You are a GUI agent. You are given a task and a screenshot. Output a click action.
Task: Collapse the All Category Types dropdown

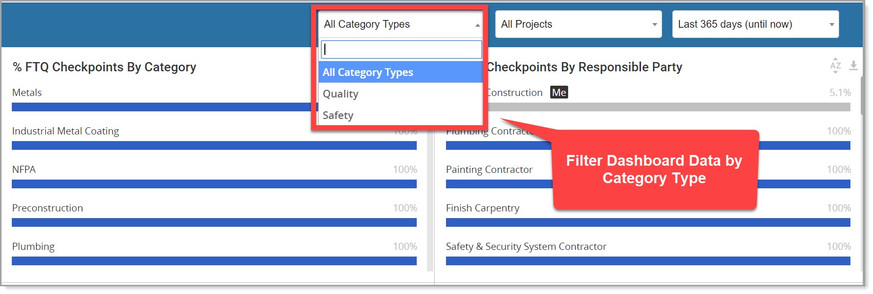click(401, 24)
